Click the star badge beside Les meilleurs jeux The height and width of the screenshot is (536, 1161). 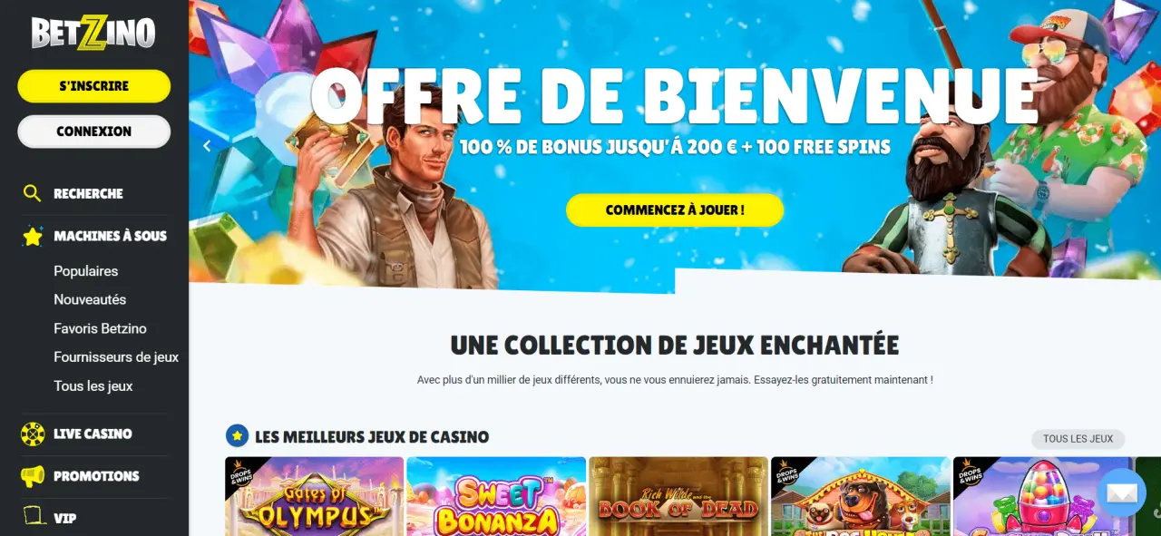tap(237, 436)
